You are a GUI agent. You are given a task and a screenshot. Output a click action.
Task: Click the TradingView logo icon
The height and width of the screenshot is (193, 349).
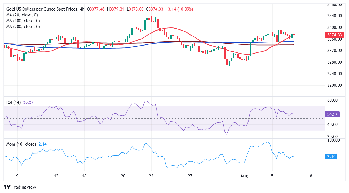point(7,187)
